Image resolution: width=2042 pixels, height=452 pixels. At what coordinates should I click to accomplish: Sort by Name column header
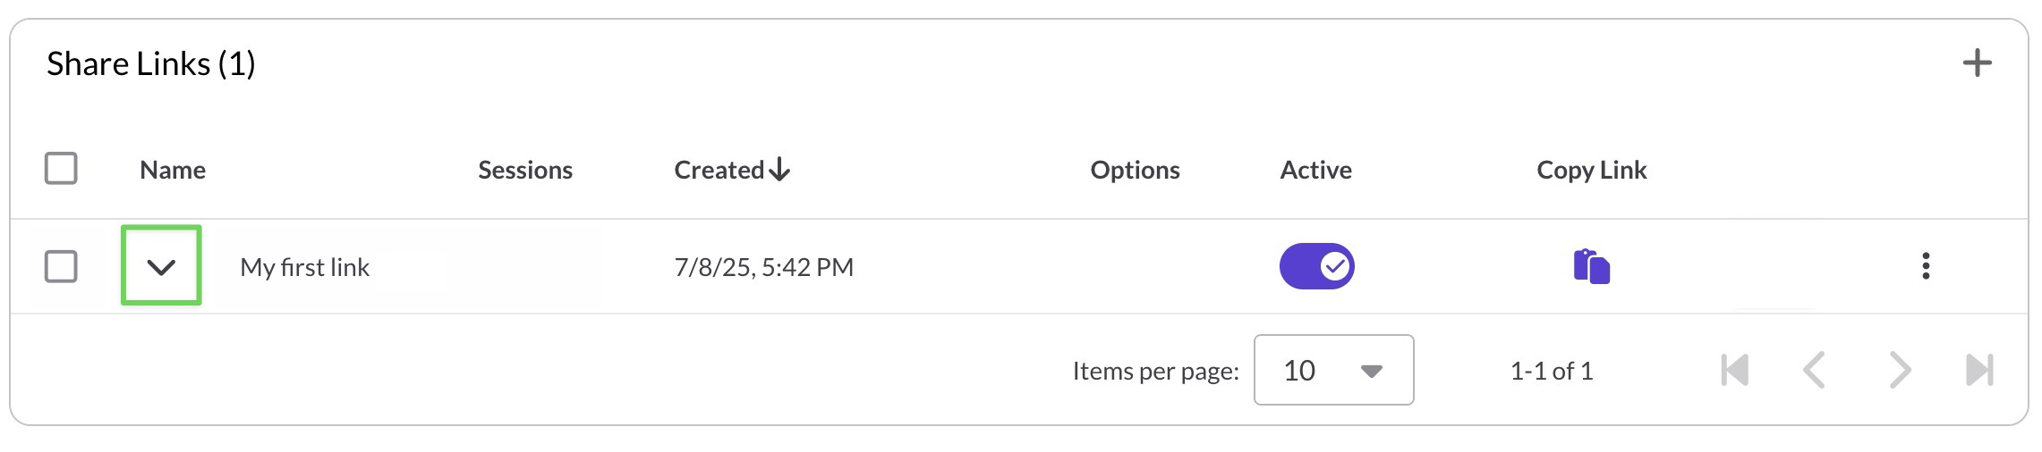click(173, 170)
